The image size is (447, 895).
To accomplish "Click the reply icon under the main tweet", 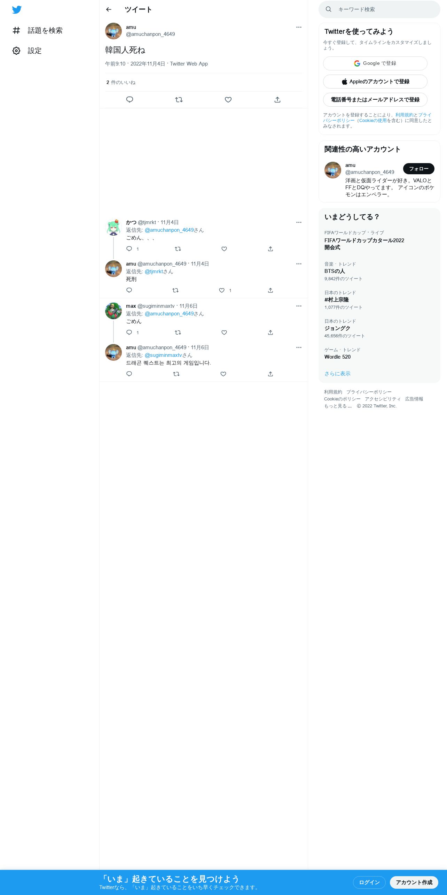I will click(x=130, y=100).
